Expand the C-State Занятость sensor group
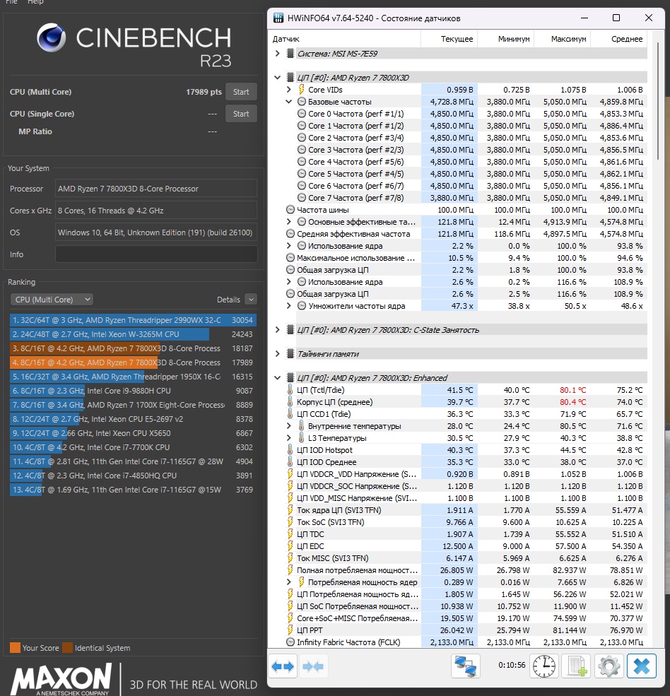670x696 pixels. pos(277,330)
